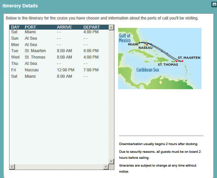Image resolution: width=217 pixels, height=178 pixels.
Task: Click the 7:00 PM Nassau departure time
Action: tap(91, 70)
